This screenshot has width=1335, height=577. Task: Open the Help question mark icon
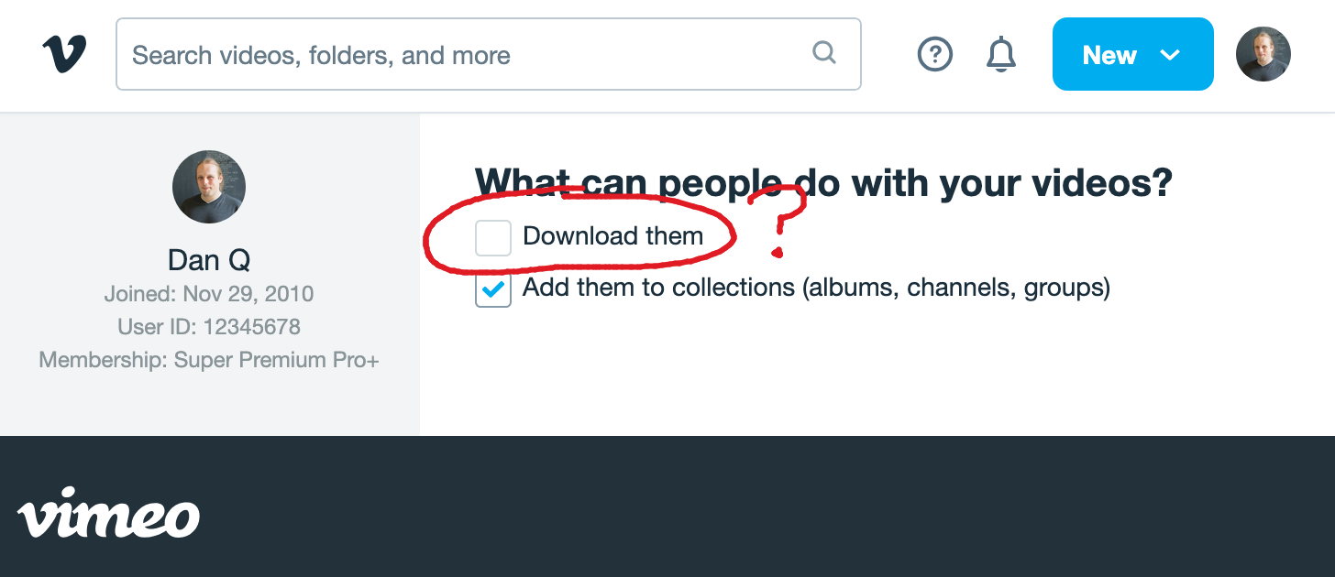pos(934,55)
